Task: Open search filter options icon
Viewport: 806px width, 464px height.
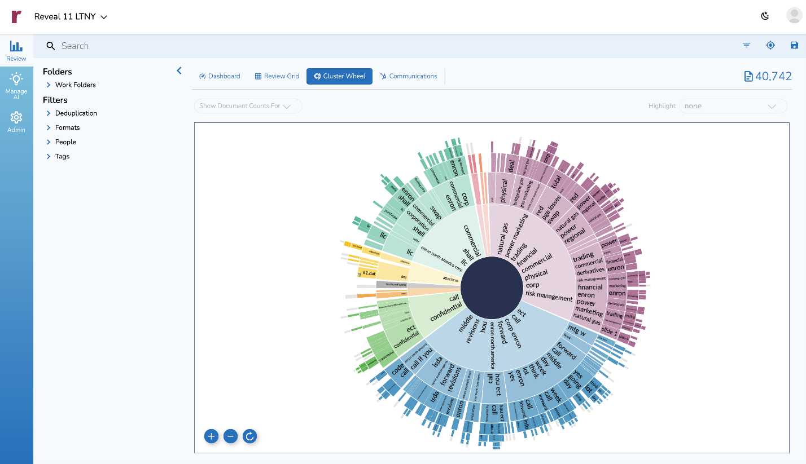Action: tap(747, 45)
